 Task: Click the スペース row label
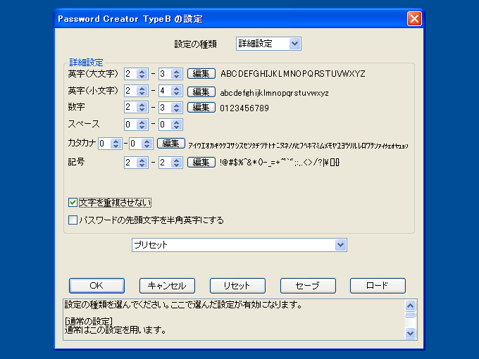[x=84, y=124]
